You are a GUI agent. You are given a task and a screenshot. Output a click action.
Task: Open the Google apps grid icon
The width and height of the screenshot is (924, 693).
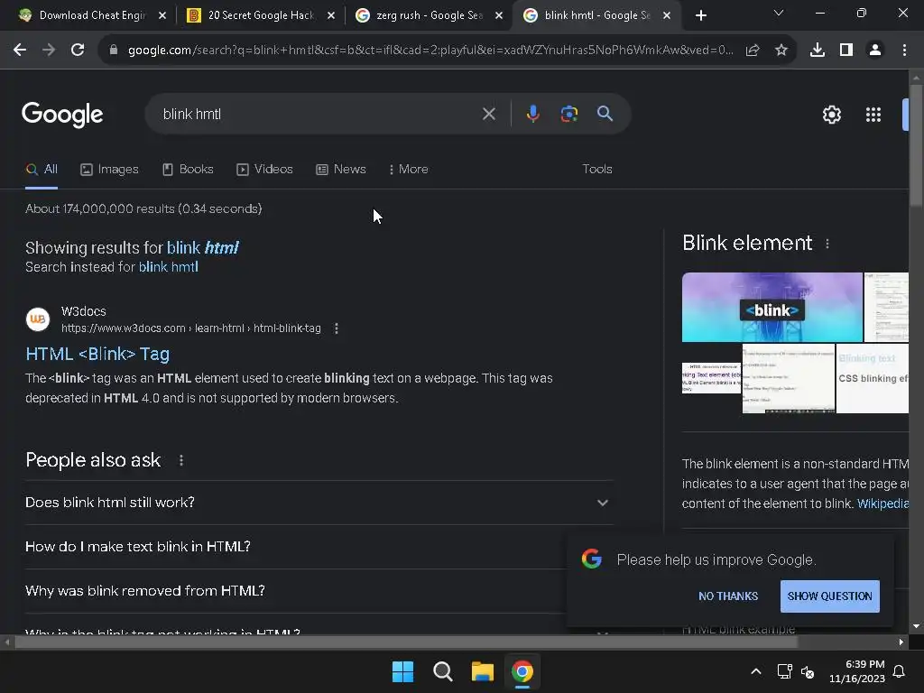pyautogui.click(x=873, y=115)
